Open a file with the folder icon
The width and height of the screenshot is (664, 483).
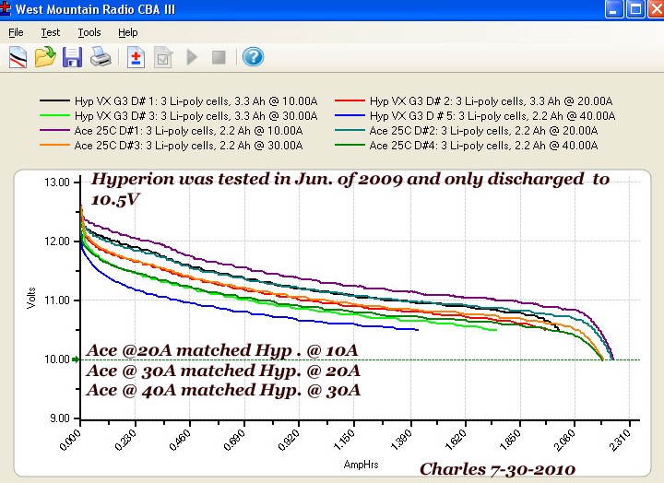click(45, 57)
